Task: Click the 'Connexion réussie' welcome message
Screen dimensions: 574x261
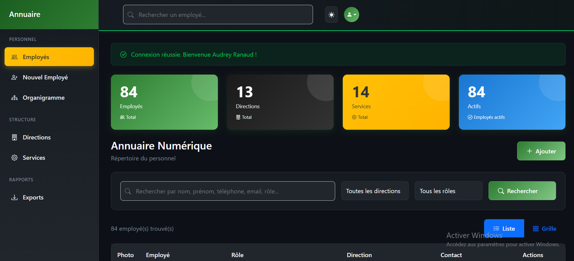Action: 194,54
